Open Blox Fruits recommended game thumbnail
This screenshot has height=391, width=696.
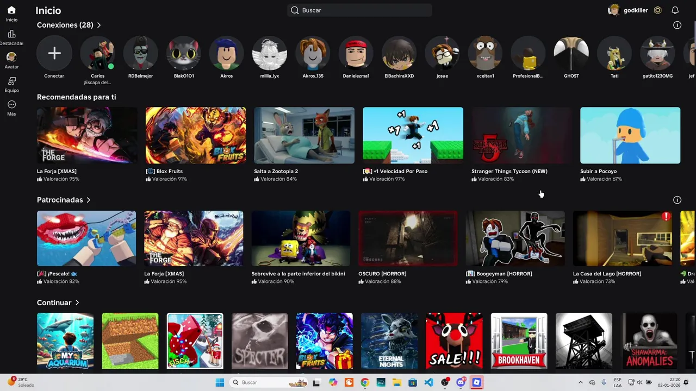196,135
